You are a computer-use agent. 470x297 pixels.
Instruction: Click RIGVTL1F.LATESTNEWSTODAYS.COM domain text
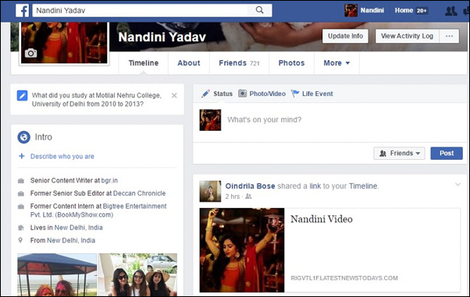pos(344,278)
